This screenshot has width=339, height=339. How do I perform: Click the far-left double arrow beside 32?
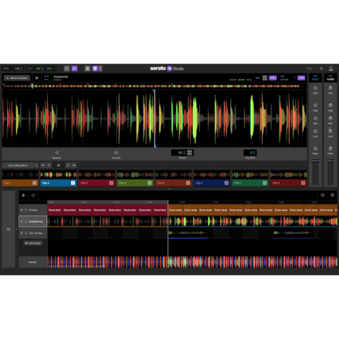[x=43, y=165]
